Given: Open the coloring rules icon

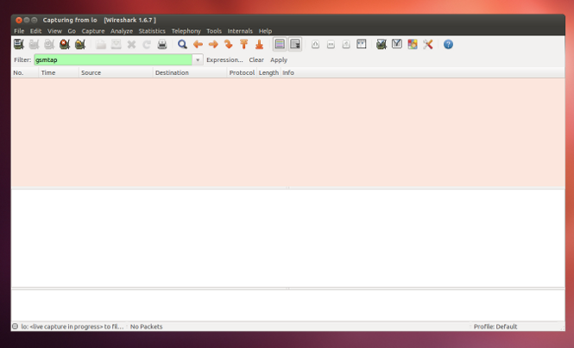Looking at the screenshot, I should 413,45.
